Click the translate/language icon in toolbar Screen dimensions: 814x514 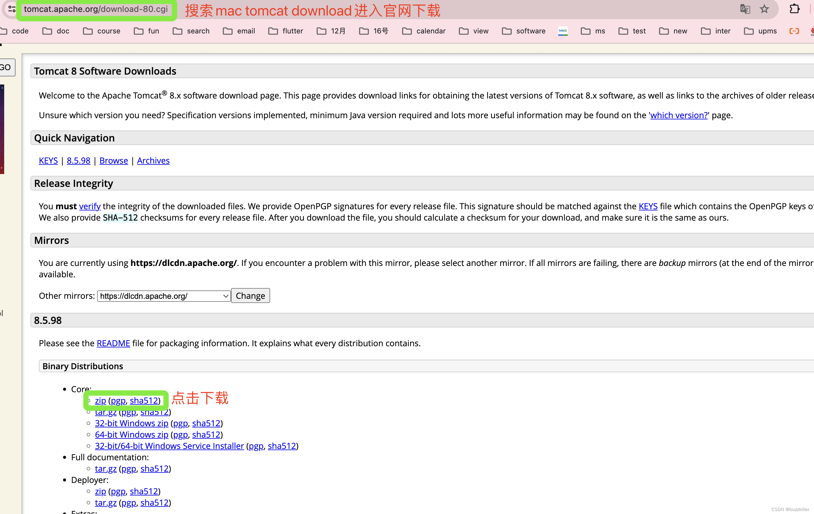point(745,8)
